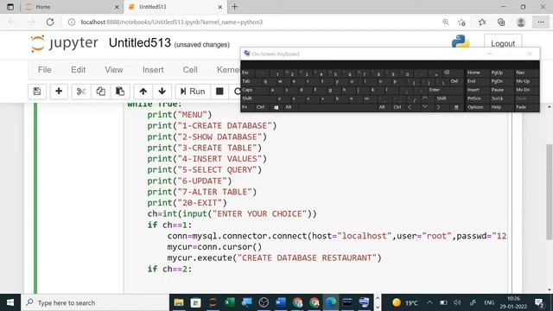This screenshot has width=553, height=311.
Task: Add this page to favorites star icon
Action: pyautogui.click(x=461, y=22)
